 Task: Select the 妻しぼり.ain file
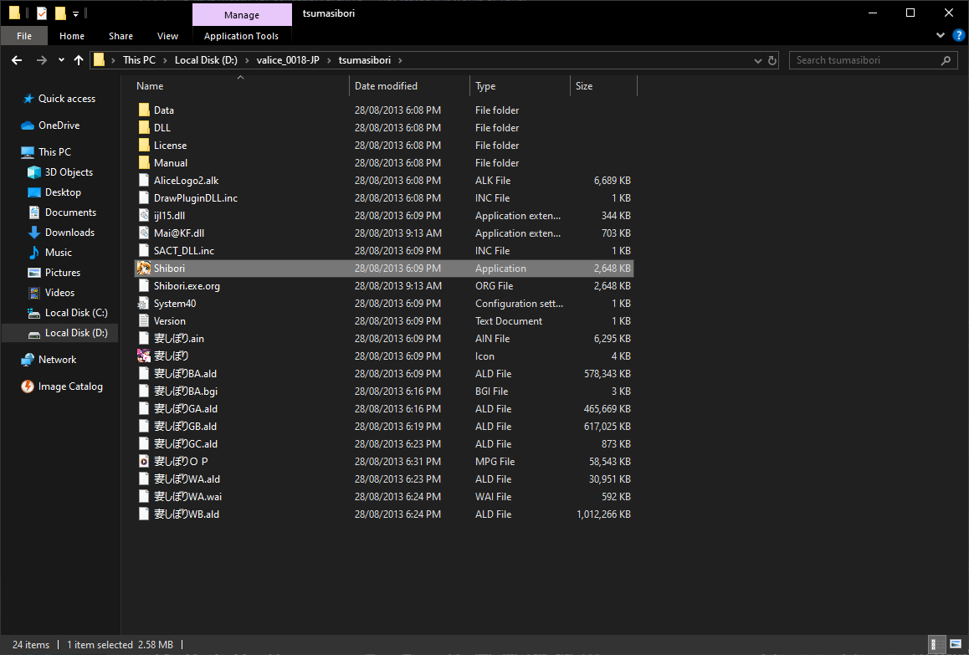384,339
